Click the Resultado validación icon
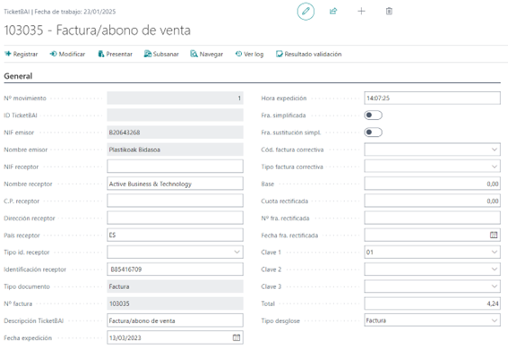 [x=280, y=54]
